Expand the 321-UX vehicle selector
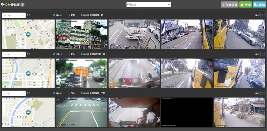Image resolution: width=267 pixels, height=131 pixels. pyautogui.click(x=14, y=93)
